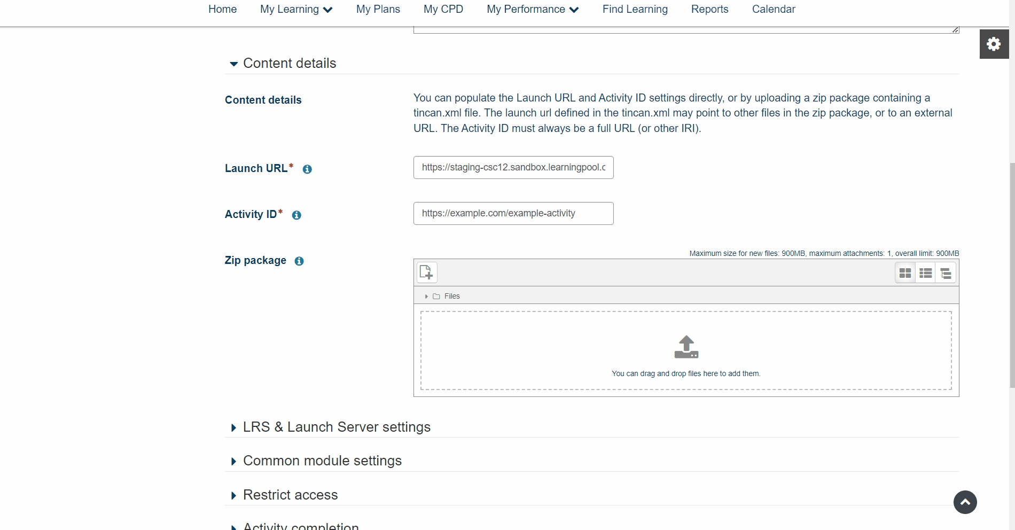Switch file picker to icon view
The width and height of the screenshot is (1015, 530).
click(905, 272)
